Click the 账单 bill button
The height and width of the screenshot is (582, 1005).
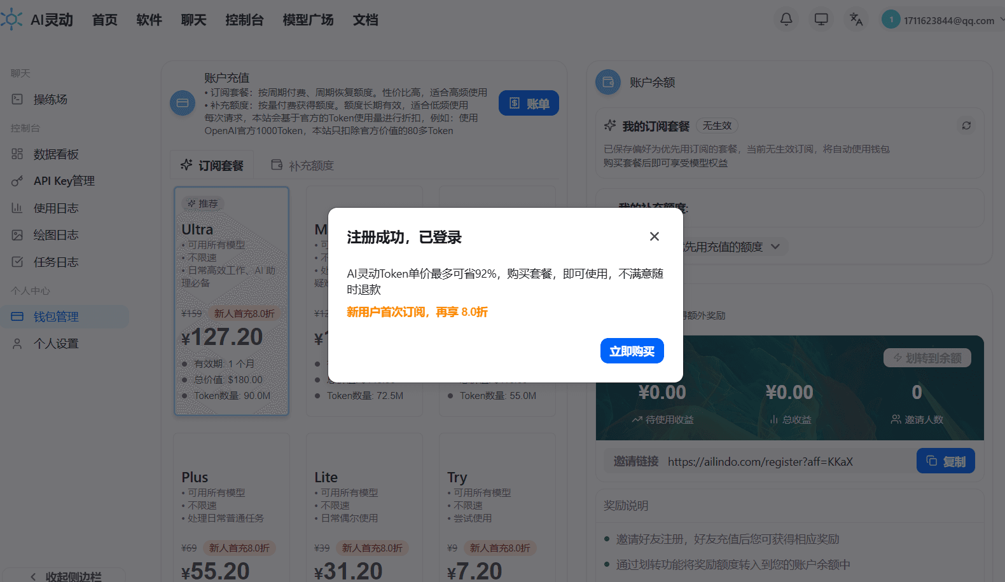tap(529, 103)
